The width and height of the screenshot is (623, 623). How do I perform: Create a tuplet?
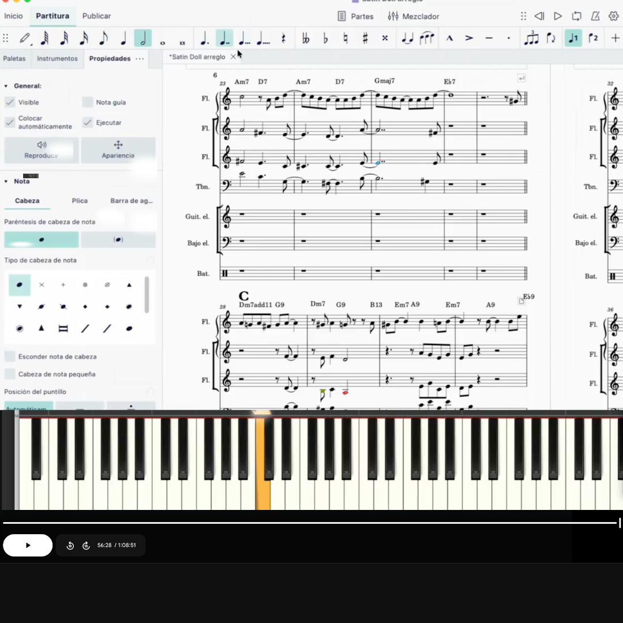pyautogui.click(x=531, y=38)
